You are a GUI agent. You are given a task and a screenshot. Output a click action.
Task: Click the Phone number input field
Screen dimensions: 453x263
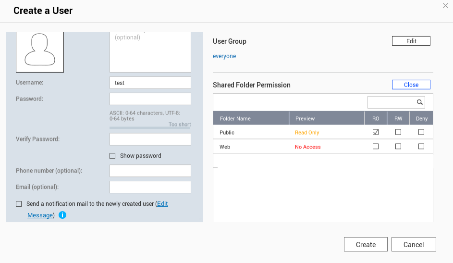coord(150,171)
